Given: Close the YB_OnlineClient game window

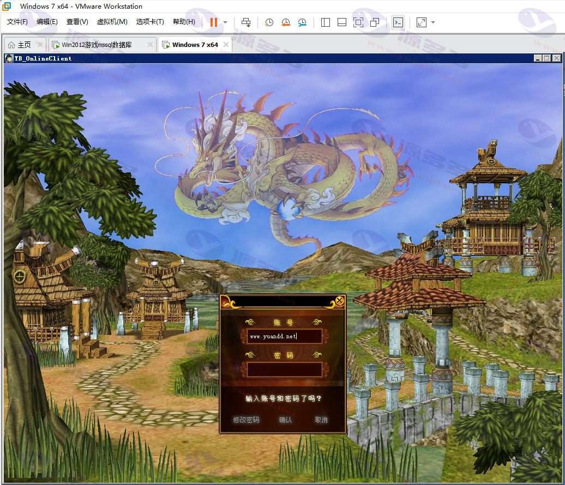Looking at the screenshot, I should pyautogui.click(x=557, y=58).
